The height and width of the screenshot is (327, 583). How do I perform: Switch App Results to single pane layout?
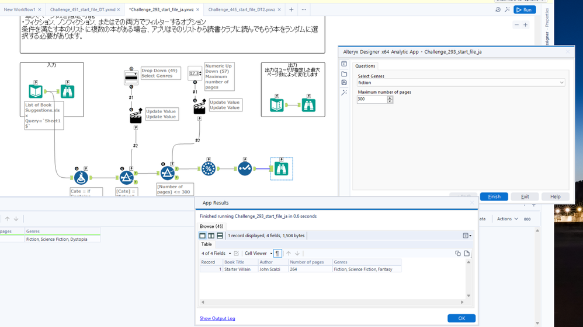click(x=202, y=235)
